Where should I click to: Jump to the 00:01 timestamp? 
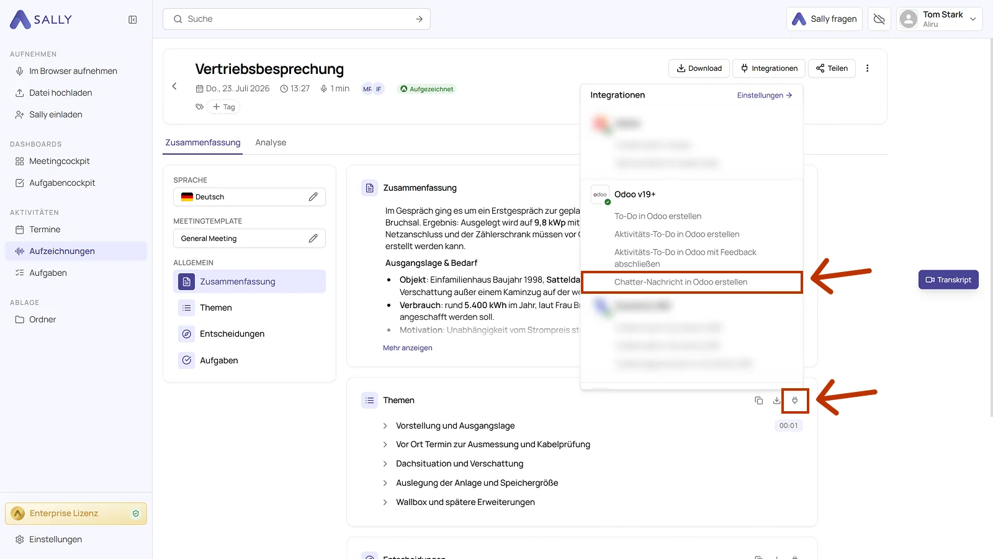tap(789, 426)
